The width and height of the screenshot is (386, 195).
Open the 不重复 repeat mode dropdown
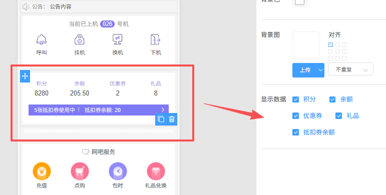click(351, 69)
